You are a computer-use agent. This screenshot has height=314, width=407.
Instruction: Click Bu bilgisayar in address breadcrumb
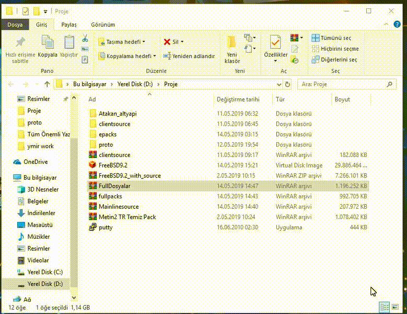coord(89,84)
